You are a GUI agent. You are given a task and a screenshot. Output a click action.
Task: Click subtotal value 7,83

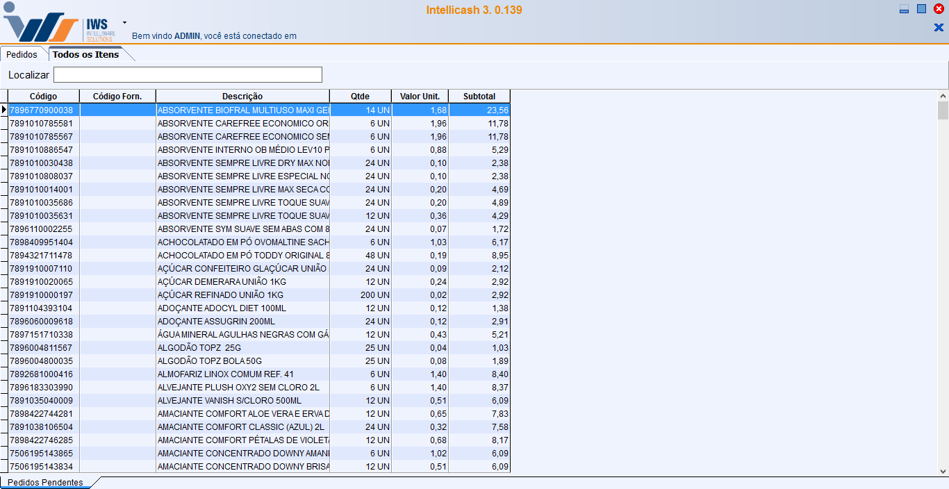479,413
